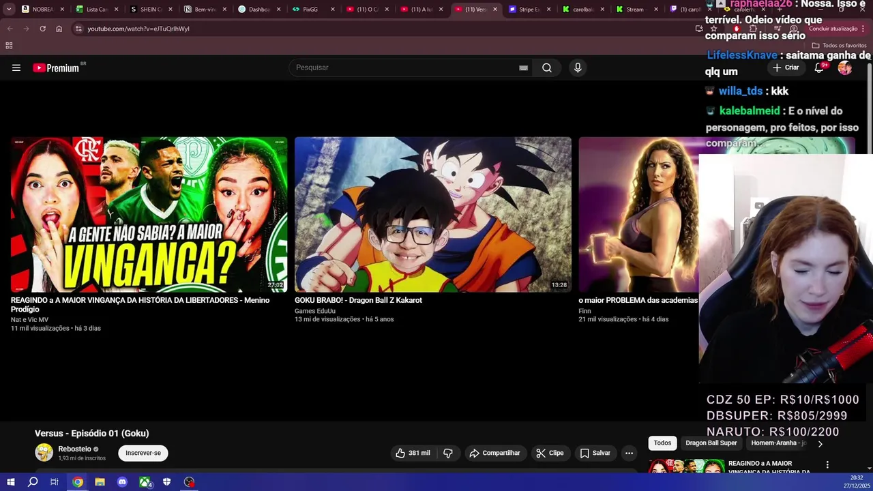Screen dimensions: 873x491
Task: Open Todos os favoritos folder
Action: tap(839, 46)
